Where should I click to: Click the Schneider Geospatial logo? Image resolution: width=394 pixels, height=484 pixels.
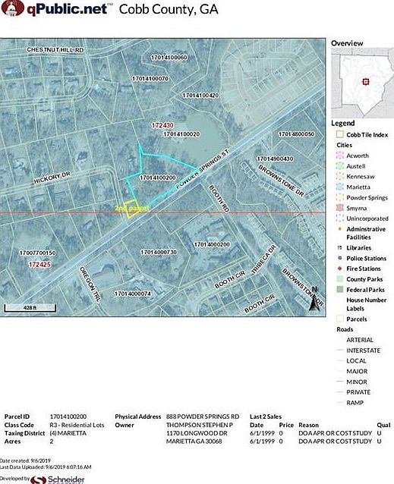tap(58, 479)
